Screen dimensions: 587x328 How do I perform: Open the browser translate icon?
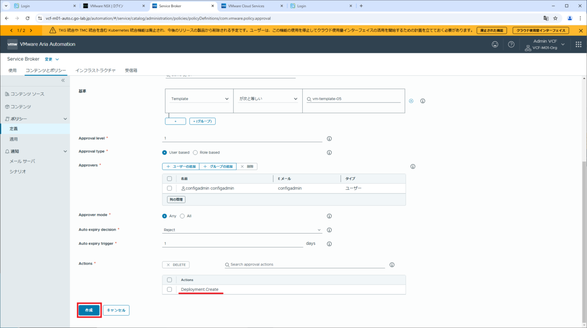[546, 18]
